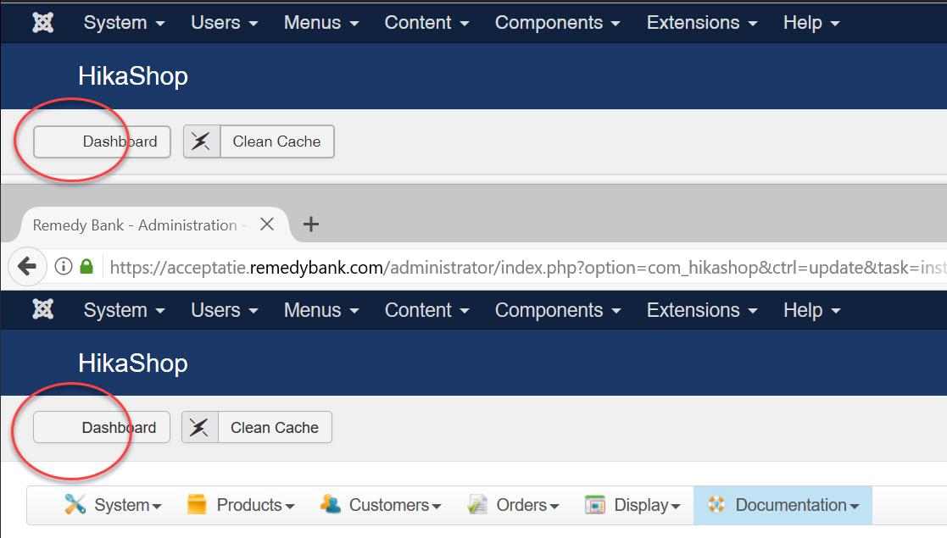Click the lower Clean Cache text
Screen dimensions: 947x538
coord(274,428)
